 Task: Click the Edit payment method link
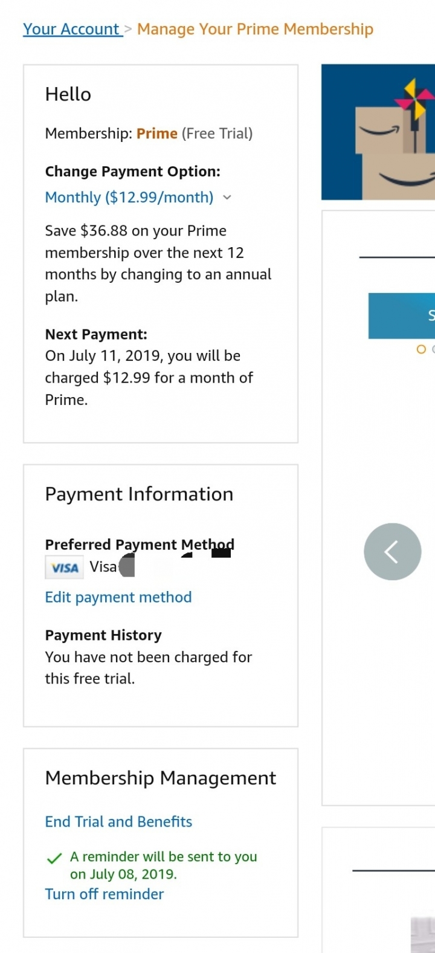[x=118, y=597]
